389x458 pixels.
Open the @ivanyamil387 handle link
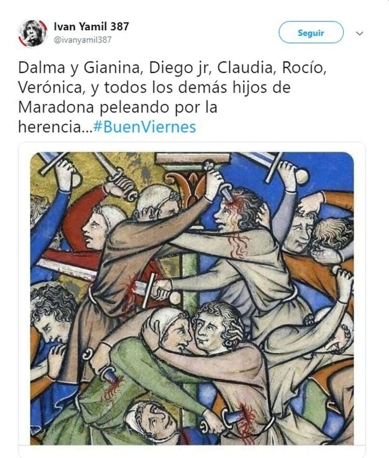(x=82, y=40)
